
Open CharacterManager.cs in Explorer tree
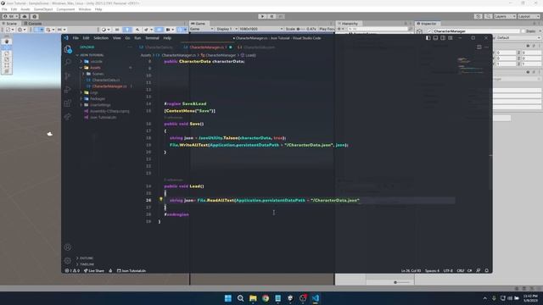(x=109, y=86)
